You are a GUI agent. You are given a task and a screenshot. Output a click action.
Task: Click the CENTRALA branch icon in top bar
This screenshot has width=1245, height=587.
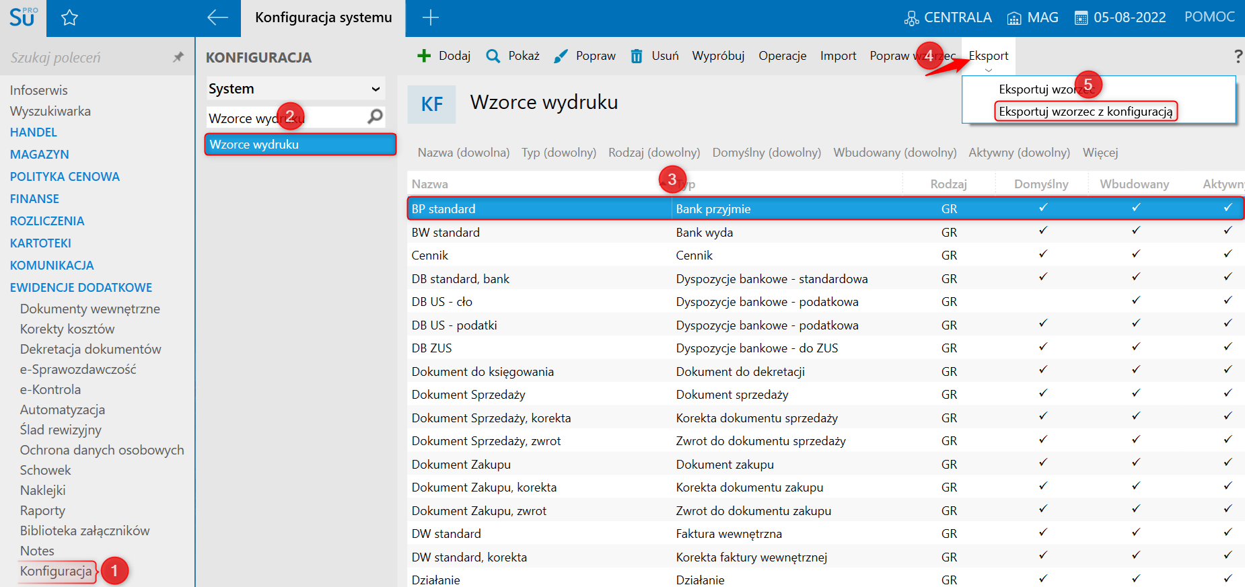point(911,18)
